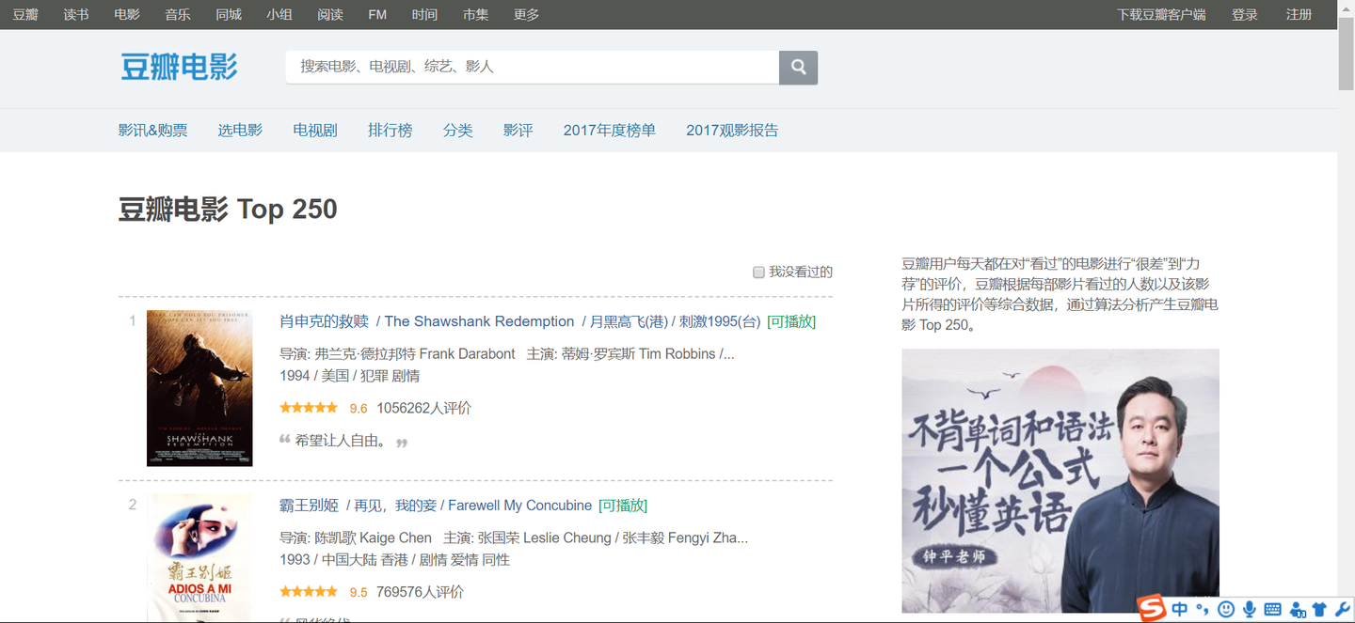Go to 电视剧 tab
The height and width of the screenshot is (623, 1355).
pyautogui.click(x=315, y=131)
